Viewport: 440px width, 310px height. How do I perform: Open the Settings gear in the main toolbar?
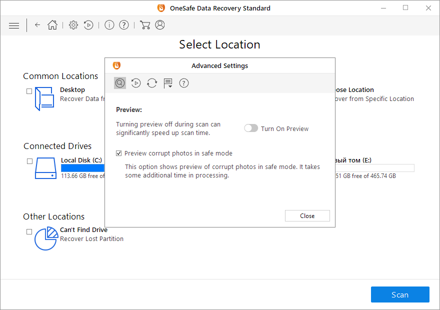(73, 24)
